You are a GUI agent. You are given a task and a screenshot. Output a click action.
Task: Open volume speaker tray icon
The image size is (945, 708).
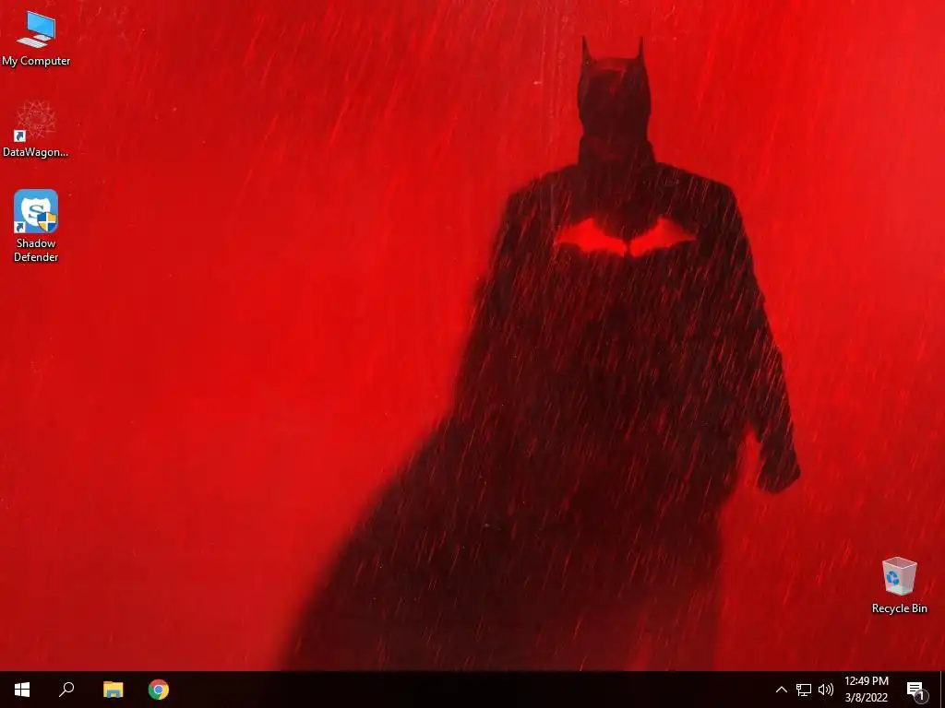pos(826,690)
